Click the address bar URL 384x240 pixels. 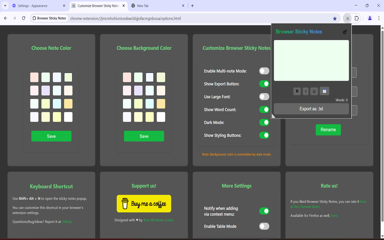pos(125,19)
